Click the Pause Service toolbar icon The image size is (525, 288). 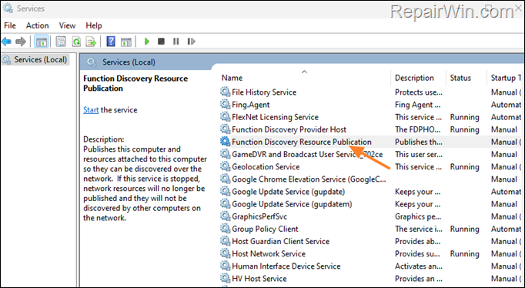tap(176, 42)
